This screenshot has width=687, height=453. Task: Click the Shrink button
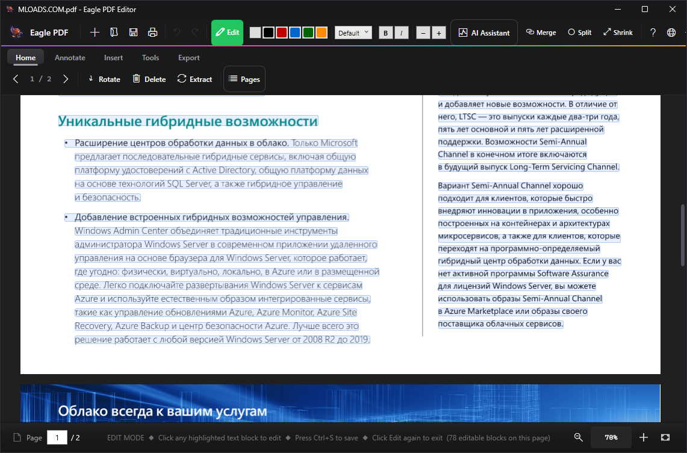click(x=618, y=33)
